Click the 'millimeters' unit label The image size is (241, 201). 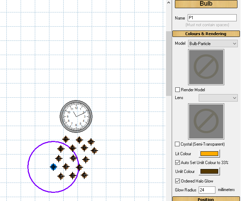click(226, 190)
